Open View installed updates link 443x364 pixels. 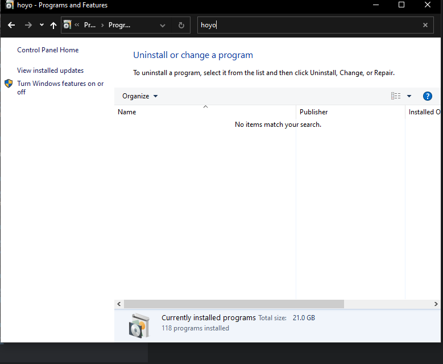click(x=50, y=71)
